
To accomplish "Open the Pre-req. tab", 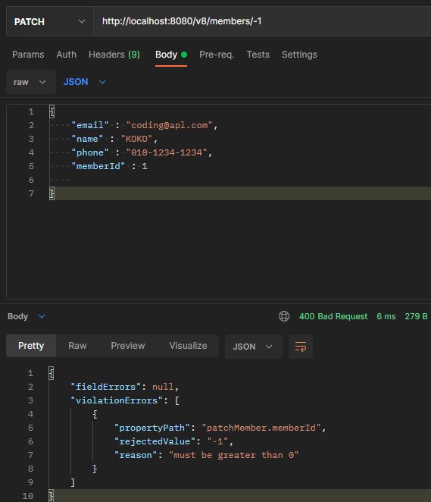I will point(217,55).
